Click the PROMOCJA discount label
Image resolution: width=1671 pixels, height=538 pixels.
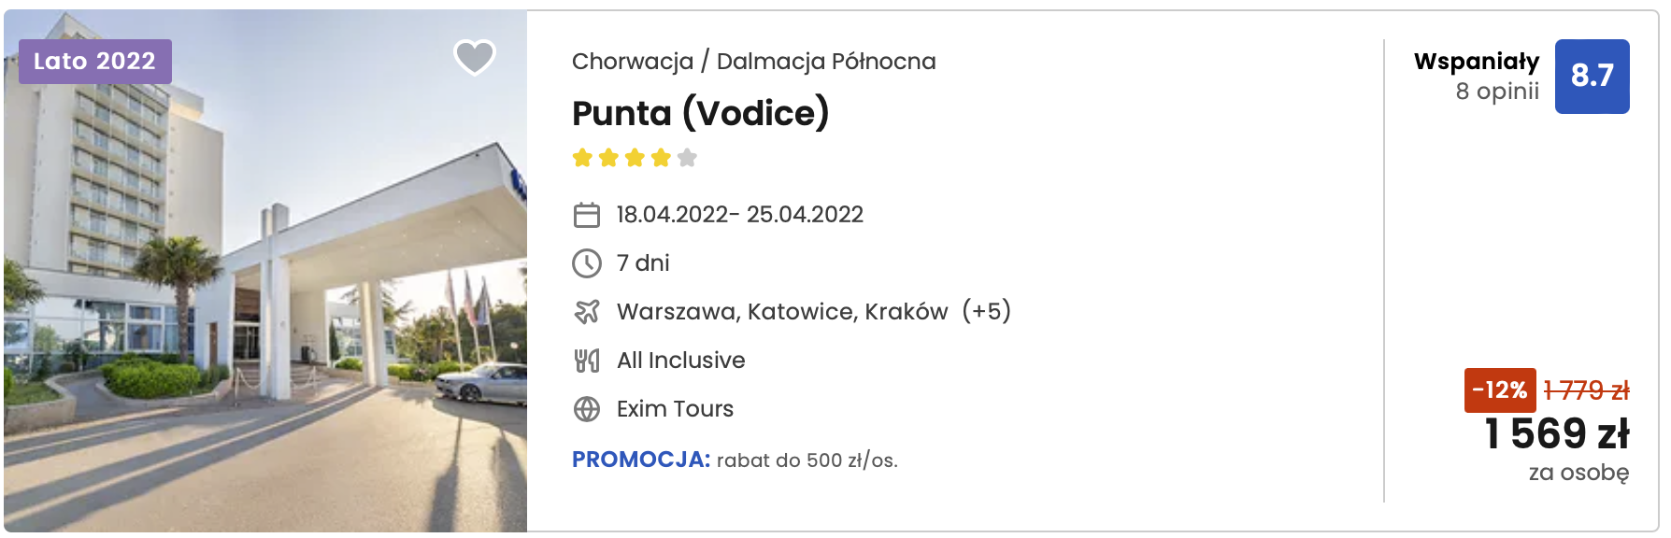pyautogui.click(x=641, y=460)
